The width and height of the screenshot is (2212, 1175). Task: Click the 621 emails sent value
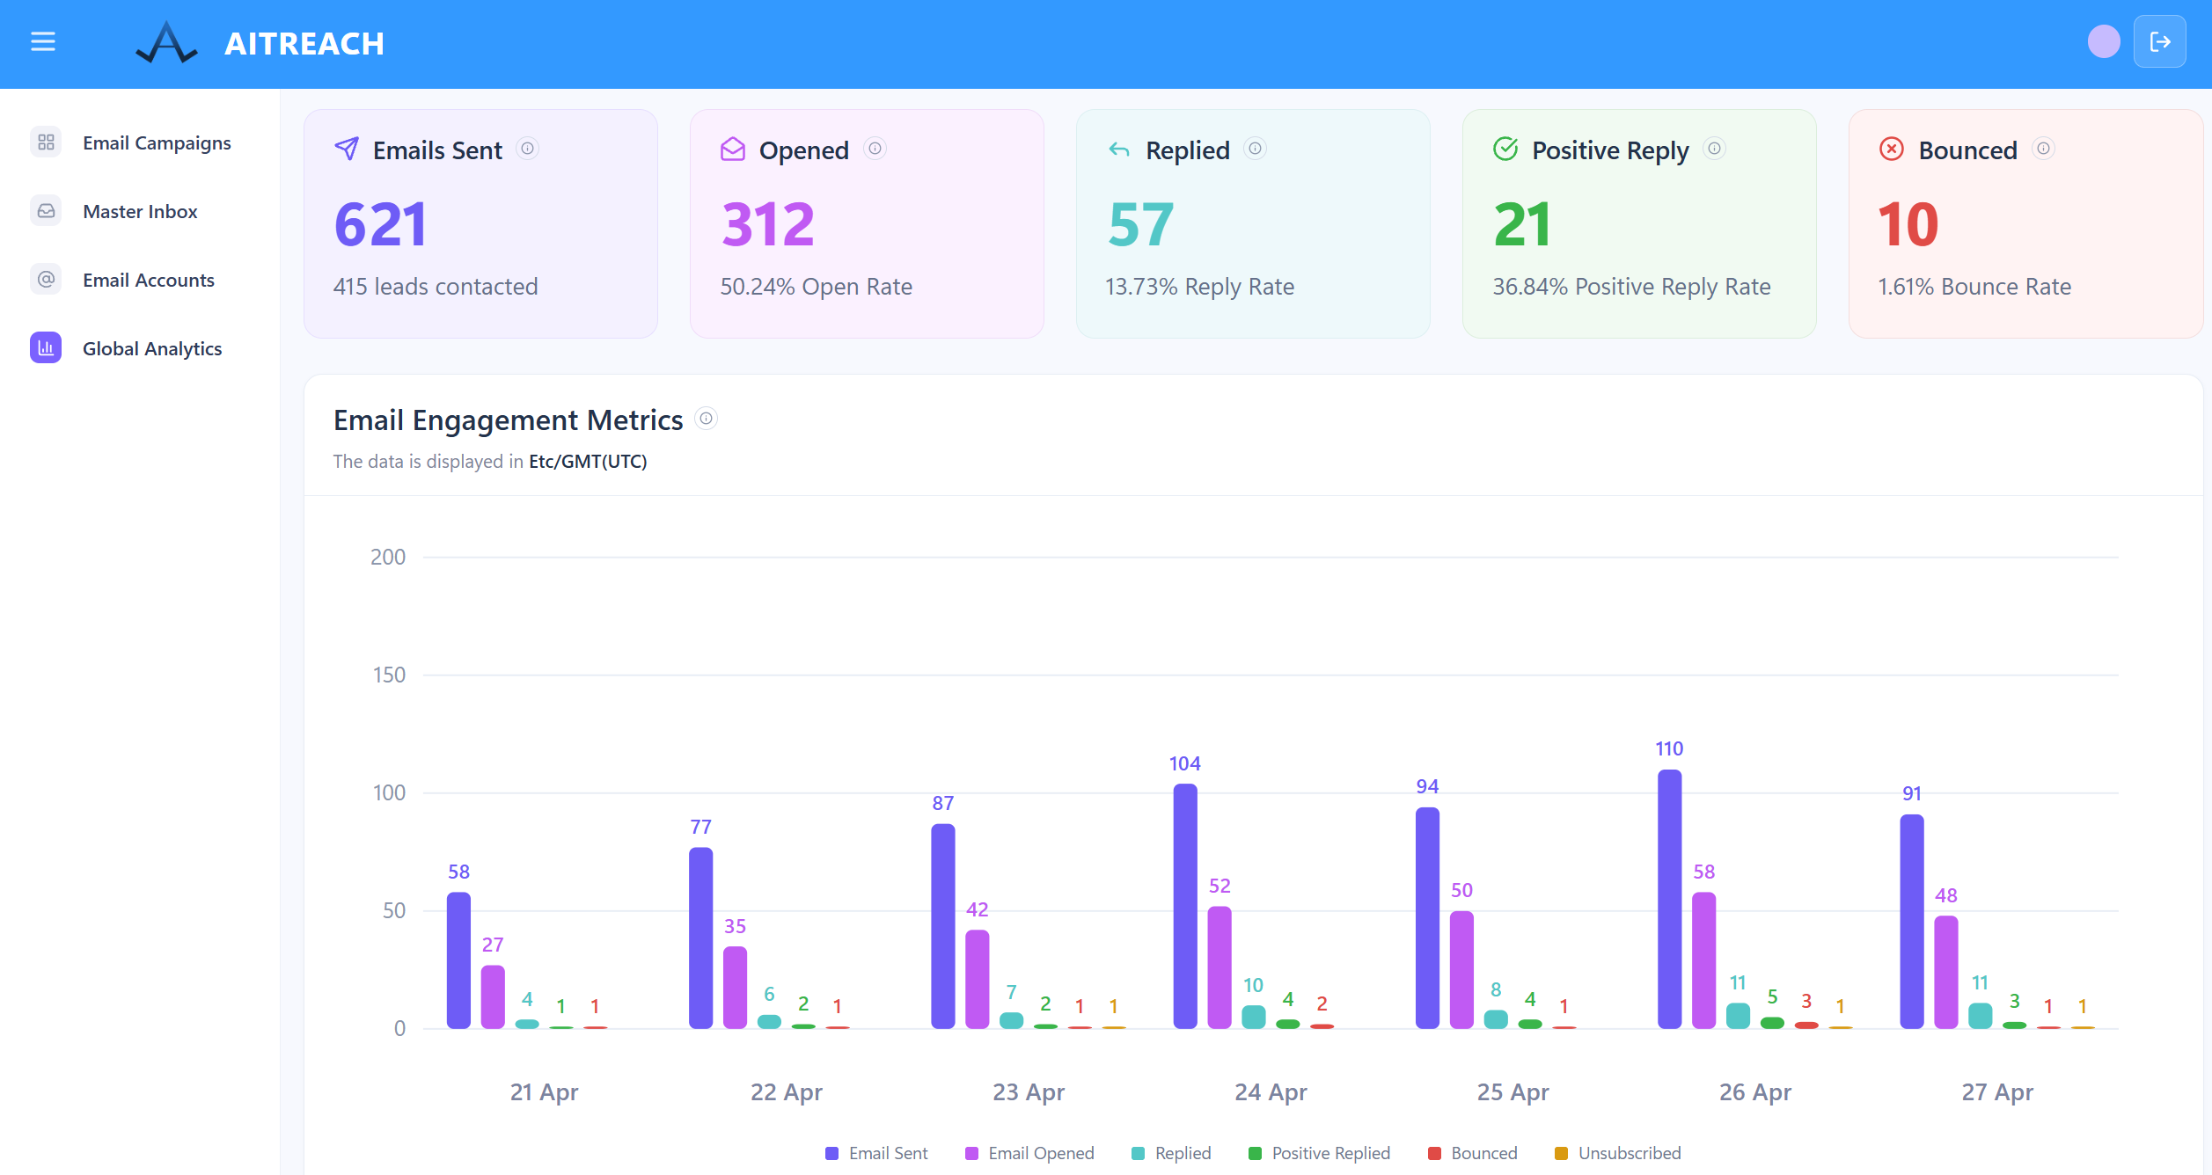click(381, 223)
